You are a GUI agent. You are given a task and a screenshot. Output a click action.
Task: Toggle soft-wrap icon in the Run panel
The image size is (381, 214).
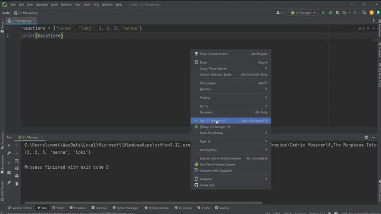(17, 161)
